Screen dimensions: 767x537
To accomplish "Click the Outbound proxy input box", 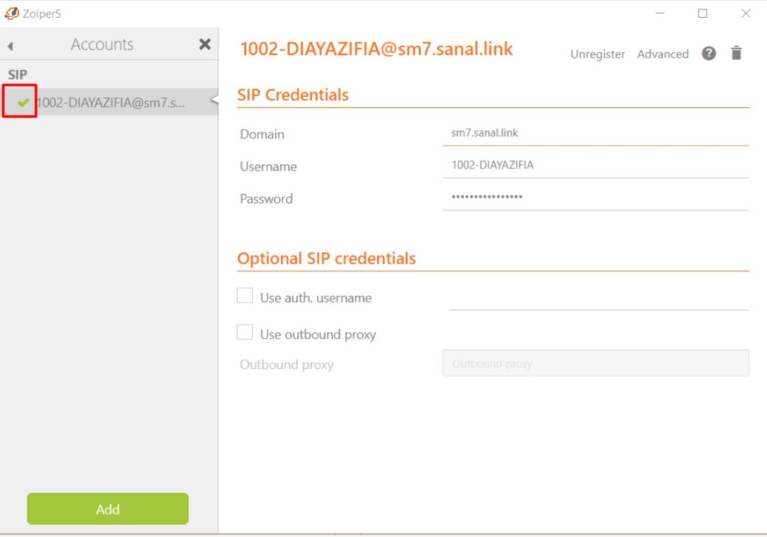I will coord(595,363).
